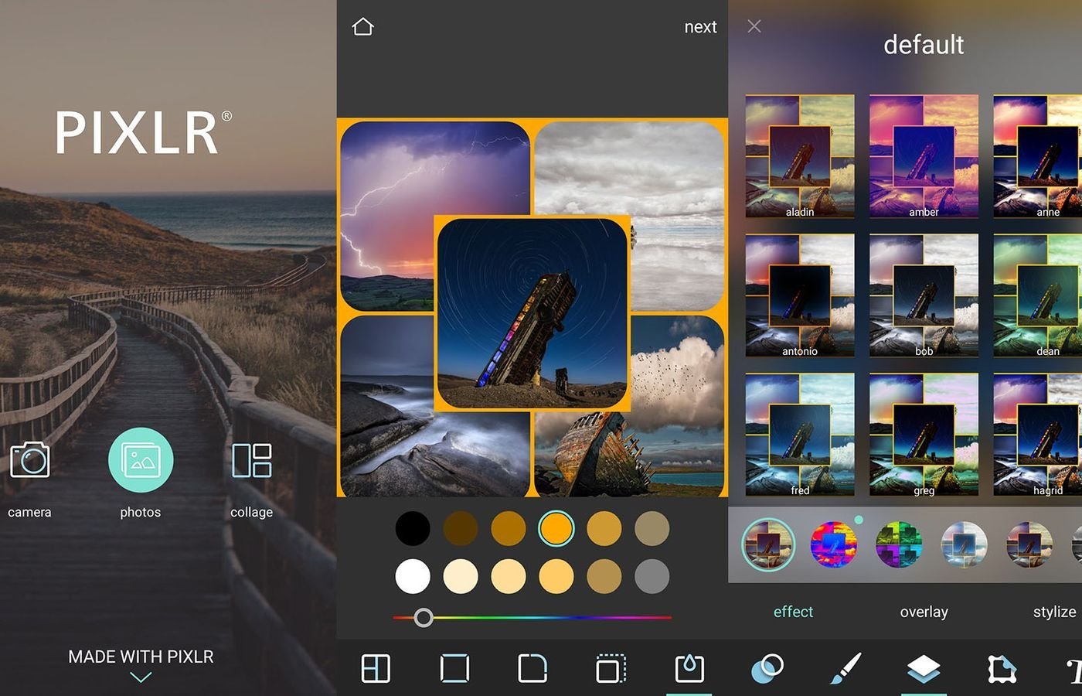This screenshot has width=1082, height=696.
Task: Choose the light yellow swatch in bottom row
Action: (x=509, y=577)
